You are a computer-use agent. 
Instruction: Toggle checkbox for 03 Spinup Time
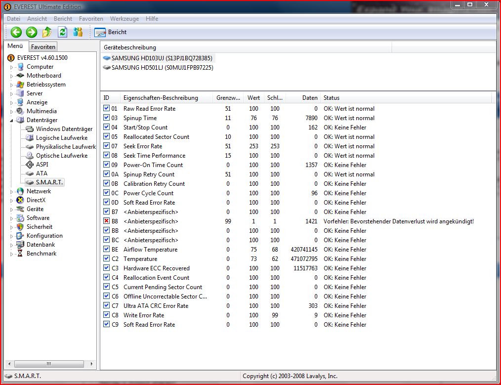click(x=106, y=118)
